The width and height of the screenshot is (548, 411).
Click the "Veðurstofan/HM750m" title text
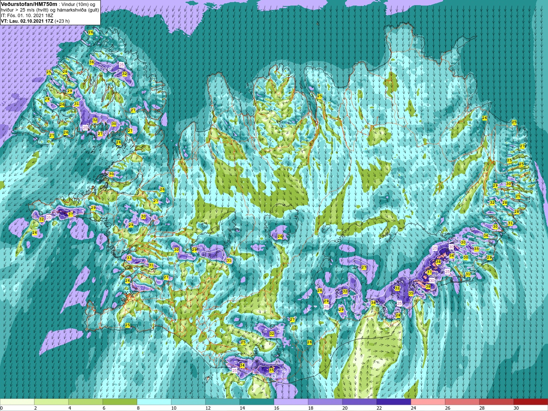click(x=29, y=4)
